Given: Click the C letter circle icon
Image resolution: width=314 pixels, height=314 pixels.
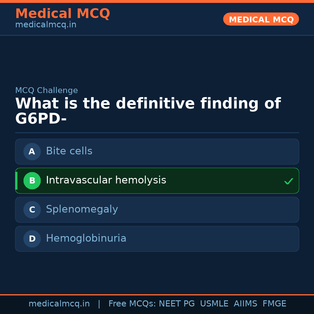Looking at the screenshot, I should (x=32, y=210).
